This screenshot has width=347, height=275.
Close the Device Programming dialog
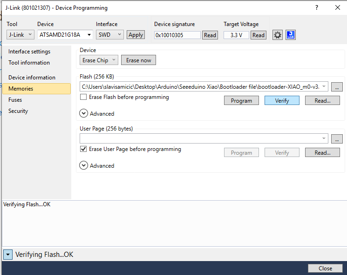pyautogui.click(x=325, y=268)
